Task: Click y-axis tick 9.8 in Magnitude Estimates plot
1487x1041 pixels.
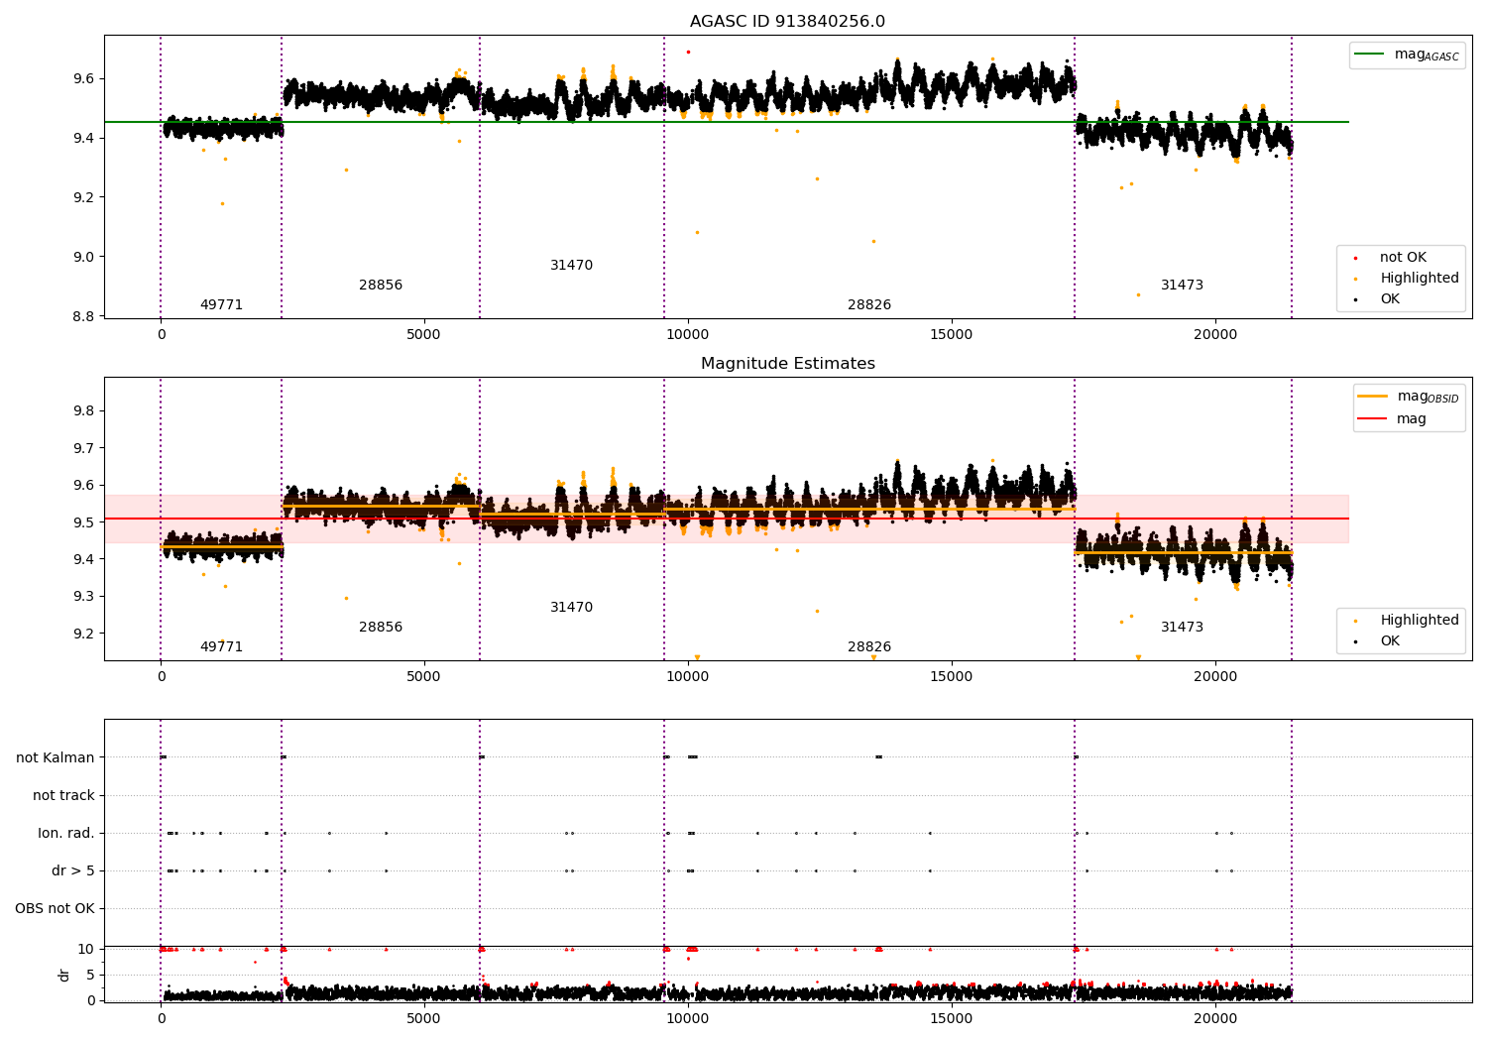Action: tap(84, 411)
